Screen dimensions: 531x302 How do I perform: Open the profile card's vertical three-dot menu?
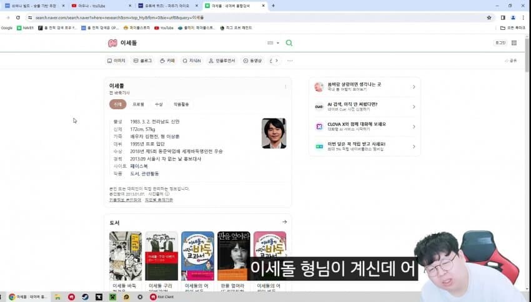285,87
